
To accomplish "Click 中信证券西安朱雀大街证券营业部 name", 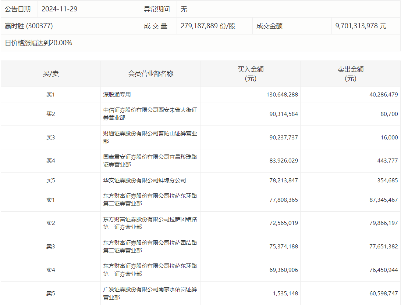I will (150, 114).
